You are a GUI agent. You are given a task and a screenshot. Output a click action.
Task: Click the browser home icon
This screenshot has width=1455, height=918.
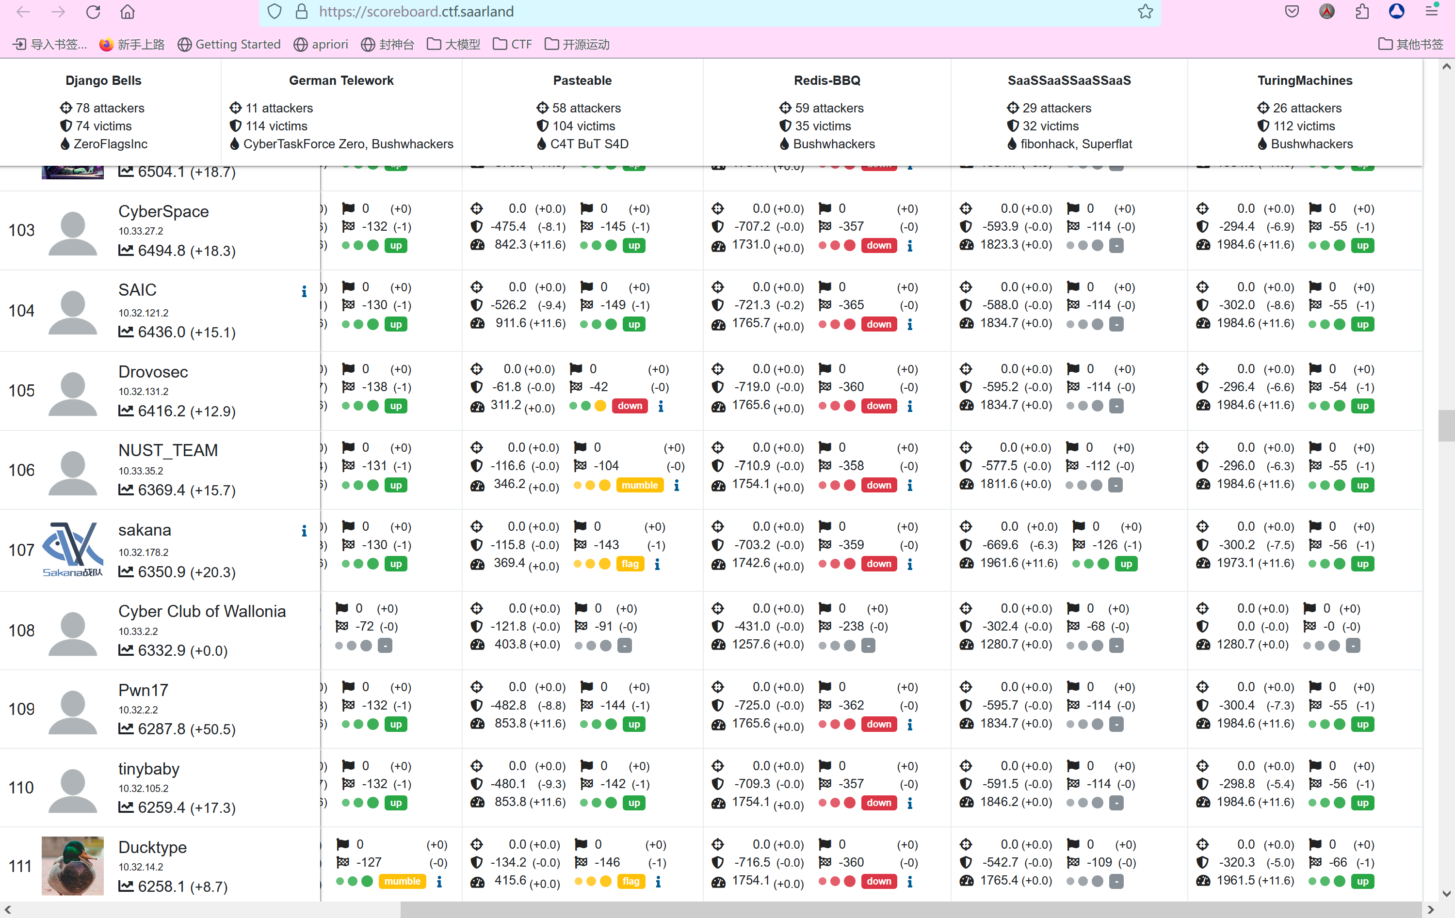point(128,12)
